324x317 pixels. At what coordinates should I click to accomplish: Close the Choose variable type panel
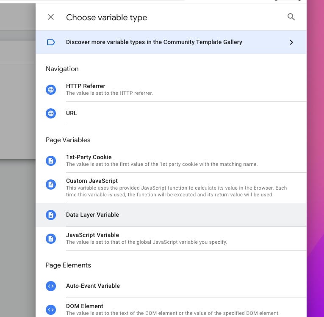click(51, 17)
